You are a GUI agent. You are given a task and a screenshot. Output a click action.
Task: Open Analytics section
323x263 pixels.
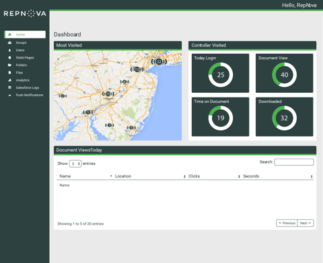pos(23,80)
